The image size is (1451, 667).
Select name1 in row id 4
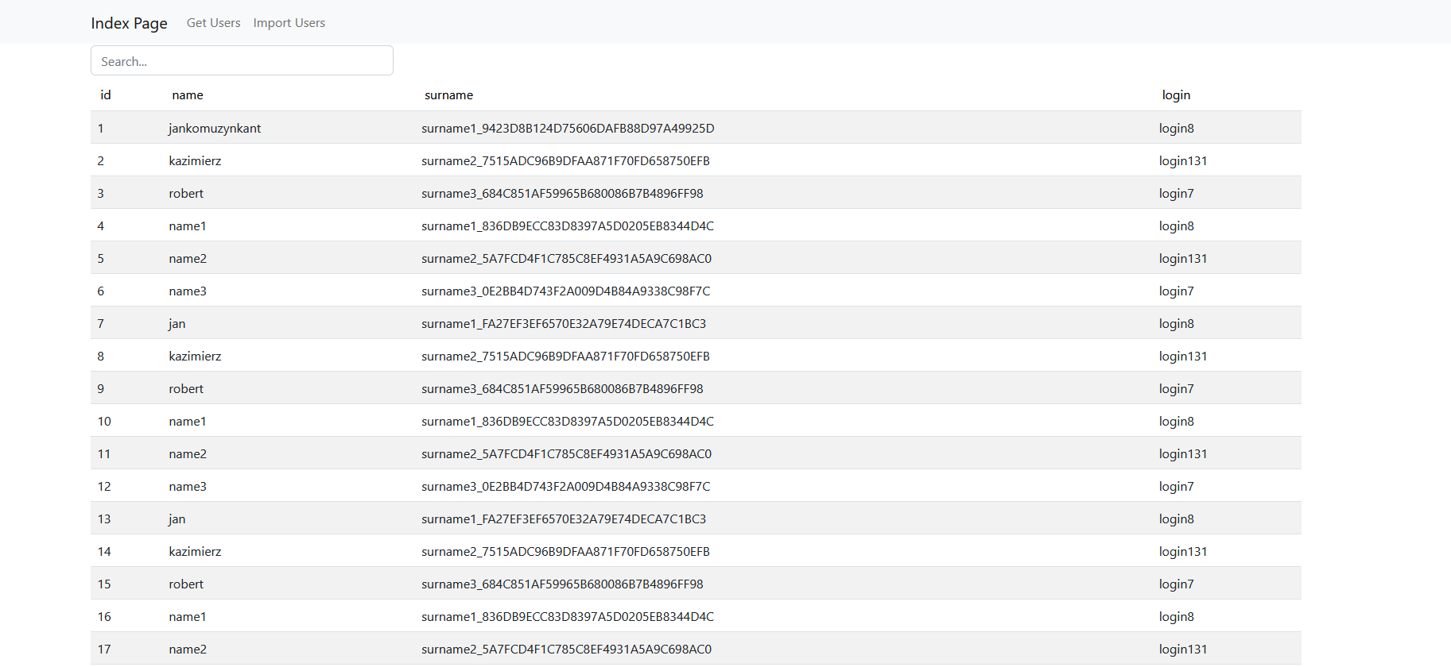click(x=188, y=226)
